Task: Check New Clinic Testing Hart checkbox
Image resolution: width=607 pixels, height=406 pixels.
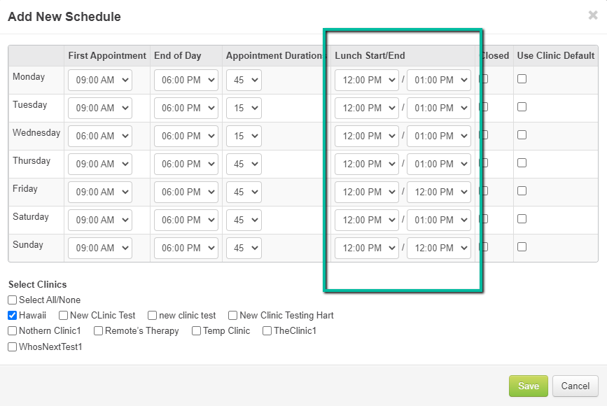Action: pyautogui.click(x=233, y=316)
